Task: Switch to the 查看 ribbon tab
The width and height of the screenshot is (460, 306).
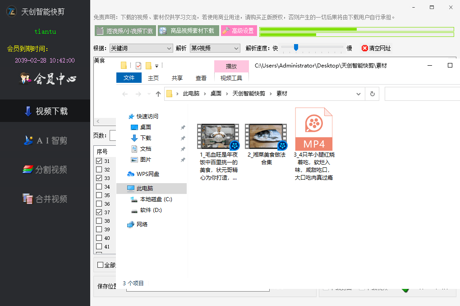Action: [201, 78]
